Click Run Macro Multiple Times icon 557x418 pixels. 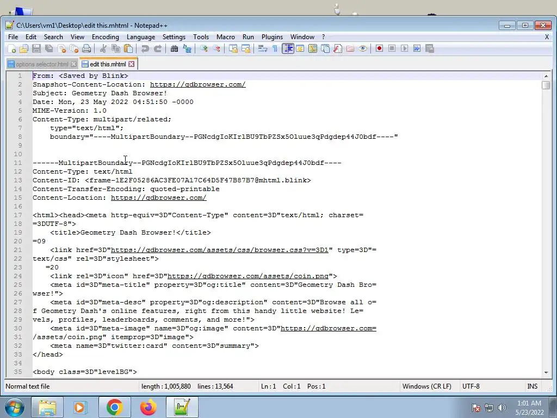[417, 48]
